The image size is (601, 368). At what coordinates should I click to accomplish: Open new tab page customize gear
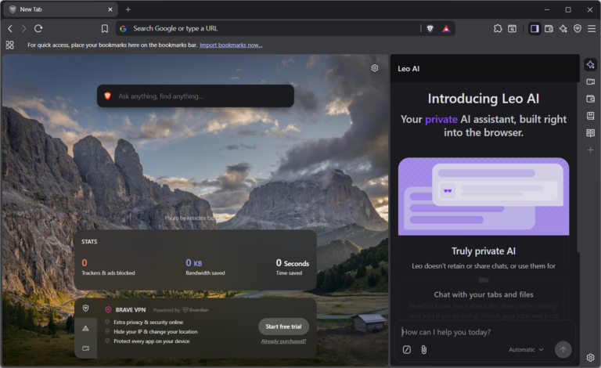pyautogui.click(x=375, y=68)
